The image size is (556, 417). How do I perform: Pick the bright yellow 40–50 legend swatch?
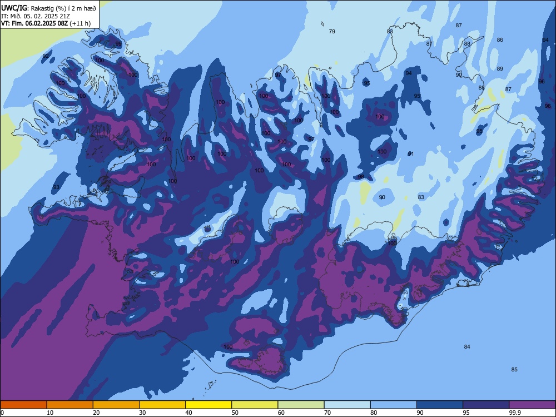click(x=209, y=405)
